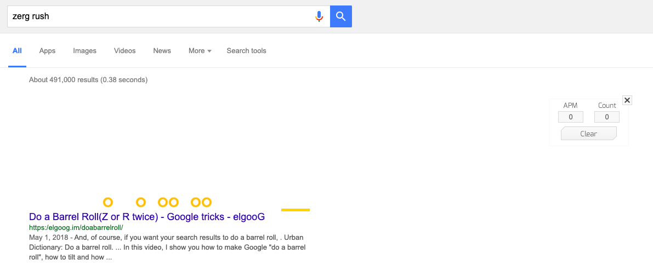The height and width of the screenshot is (265, 653).
Task: Click the rightmost yellow zerg O
Action: (x=207, y=202)
